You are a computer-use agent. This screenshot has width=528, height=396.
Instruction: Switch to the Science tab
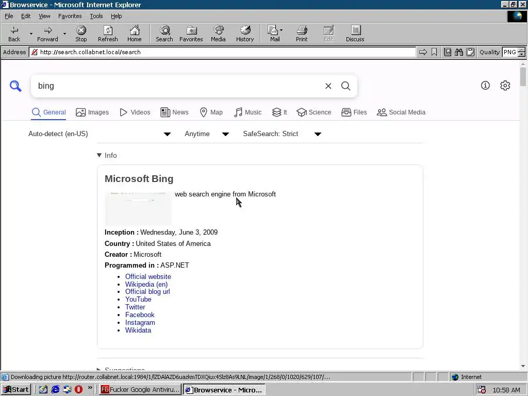pos(314,112)
